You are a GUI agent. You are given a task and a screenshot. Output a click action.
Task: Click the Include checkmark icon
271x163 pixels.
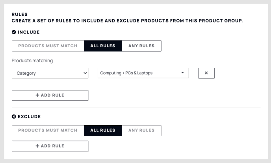coord(14,32)
